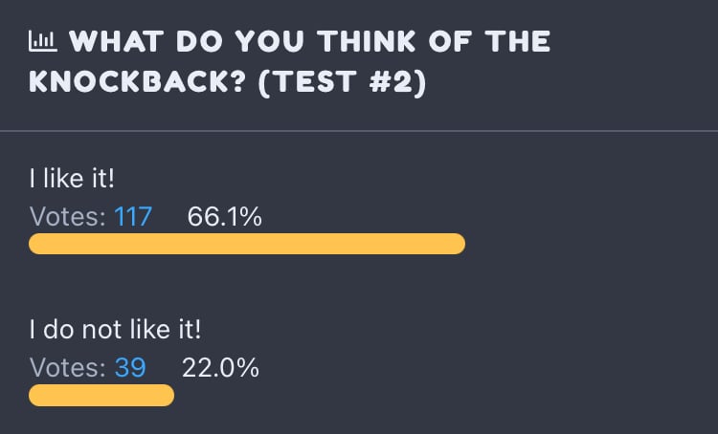This screenshot has height=434, width=718.
Task: Click the Votes: label beside 117
Action: coord(68,216)
